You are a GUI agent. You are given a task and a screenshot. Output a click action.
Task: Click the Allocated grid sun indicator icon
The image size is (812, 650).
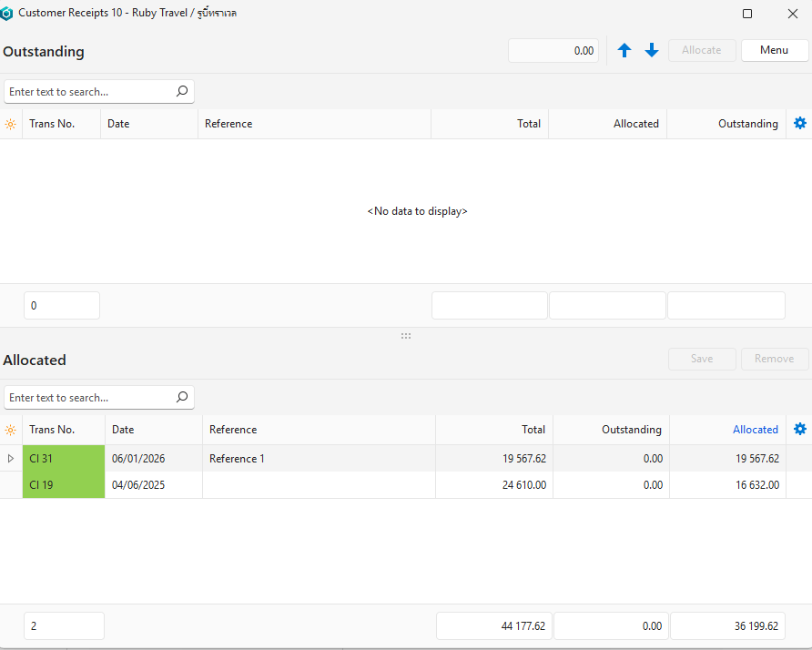[x=11, y=430]
